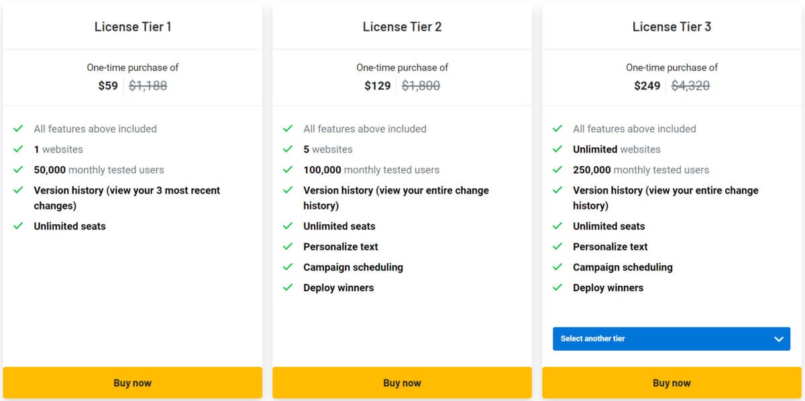805x401 pixels.
Task: Select the checkmark beside "Unlimited websites"
Action: tap(558, 149)
